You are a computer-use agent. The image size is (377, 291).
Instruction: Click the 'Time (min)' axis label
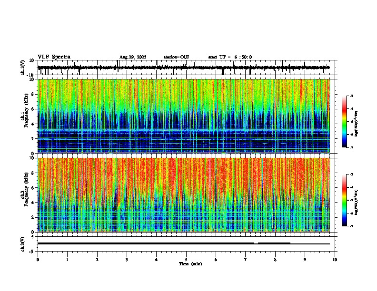point(190,264)
